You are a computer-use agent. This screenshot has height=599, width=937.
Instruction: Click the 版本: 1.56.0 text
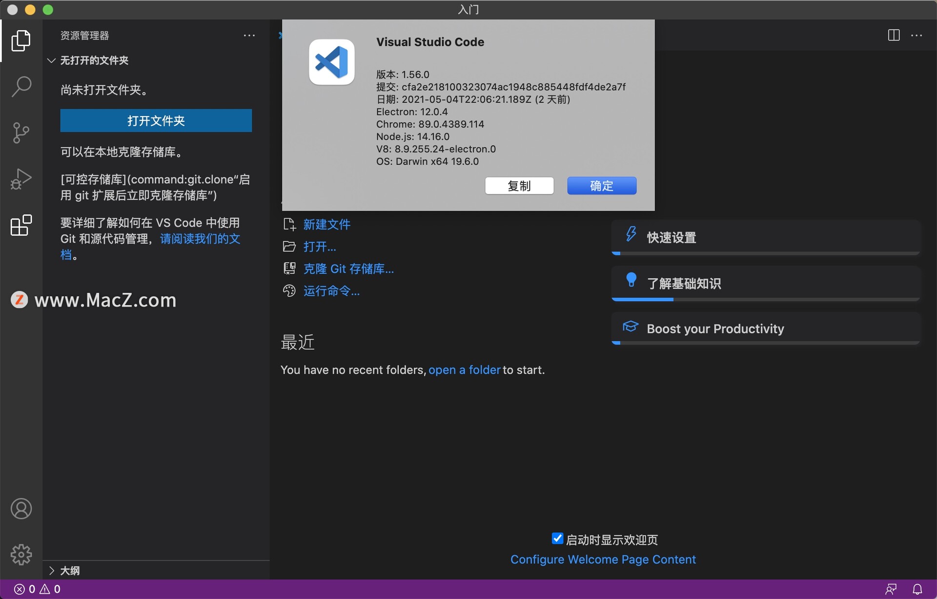click(403, 75)
